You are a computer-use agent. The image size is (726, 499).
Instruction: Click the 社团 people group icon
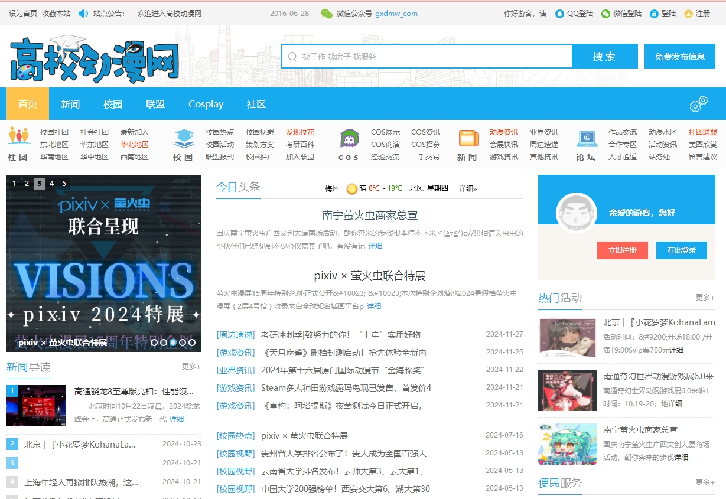click(x=19, y=136)
